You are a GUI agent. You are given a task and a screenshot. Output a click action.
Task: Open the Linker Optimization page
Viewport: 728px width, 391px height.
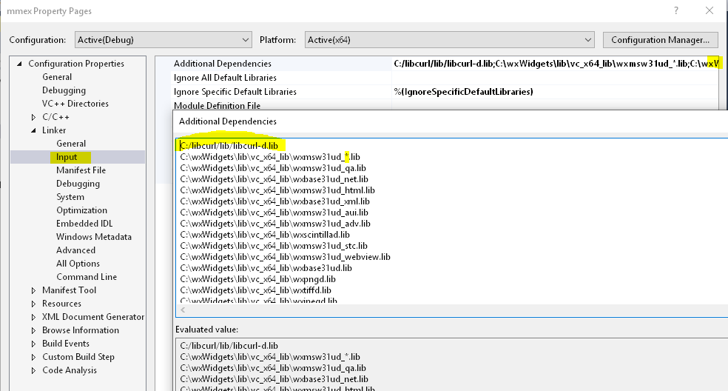click(81, 210)
